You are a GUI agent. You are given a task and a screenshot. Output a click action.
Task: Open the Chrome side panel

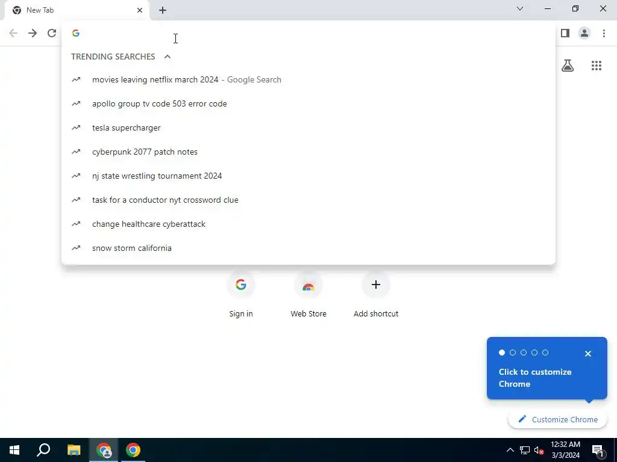565,33
